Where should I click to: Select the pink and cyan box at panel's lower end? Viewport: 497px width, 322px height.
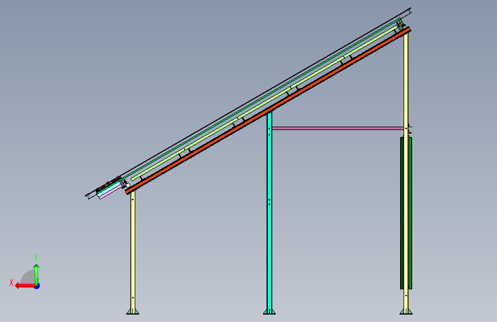pyautogui.click(x=109, y=190)
